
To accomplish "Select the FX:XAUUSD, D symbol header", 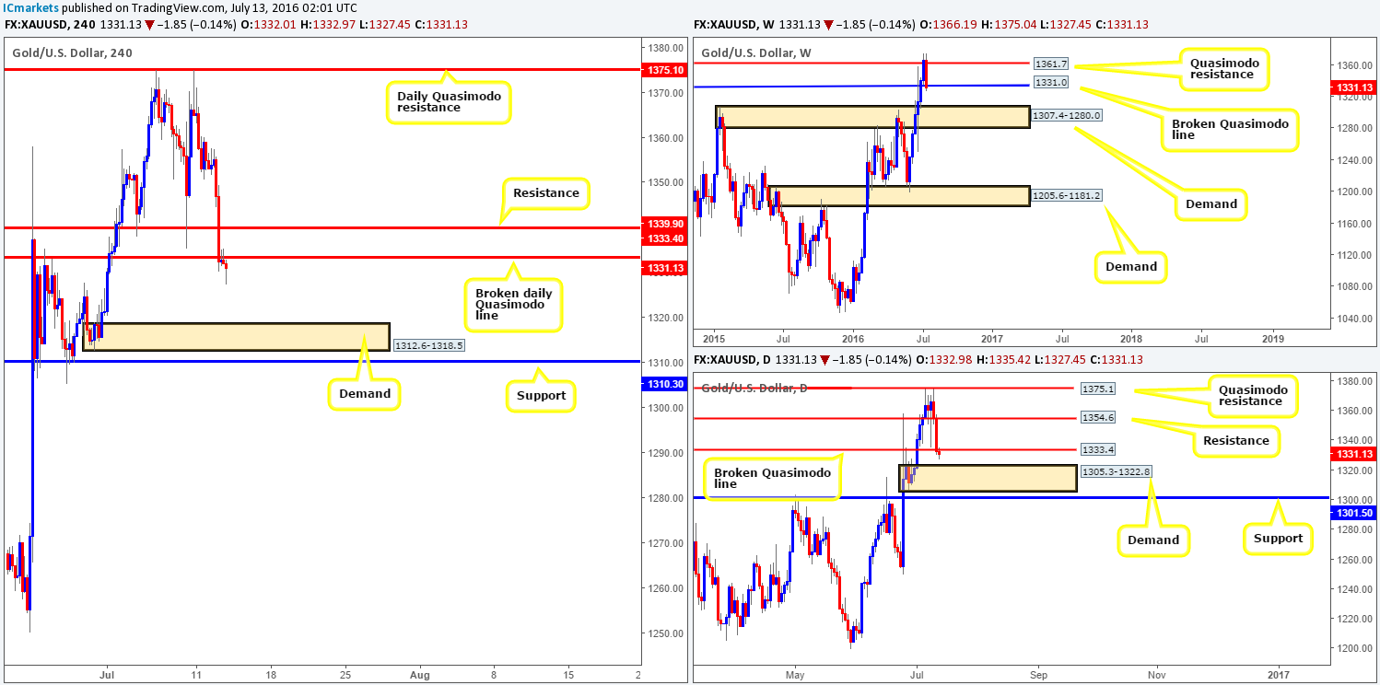I will point(733,360).
